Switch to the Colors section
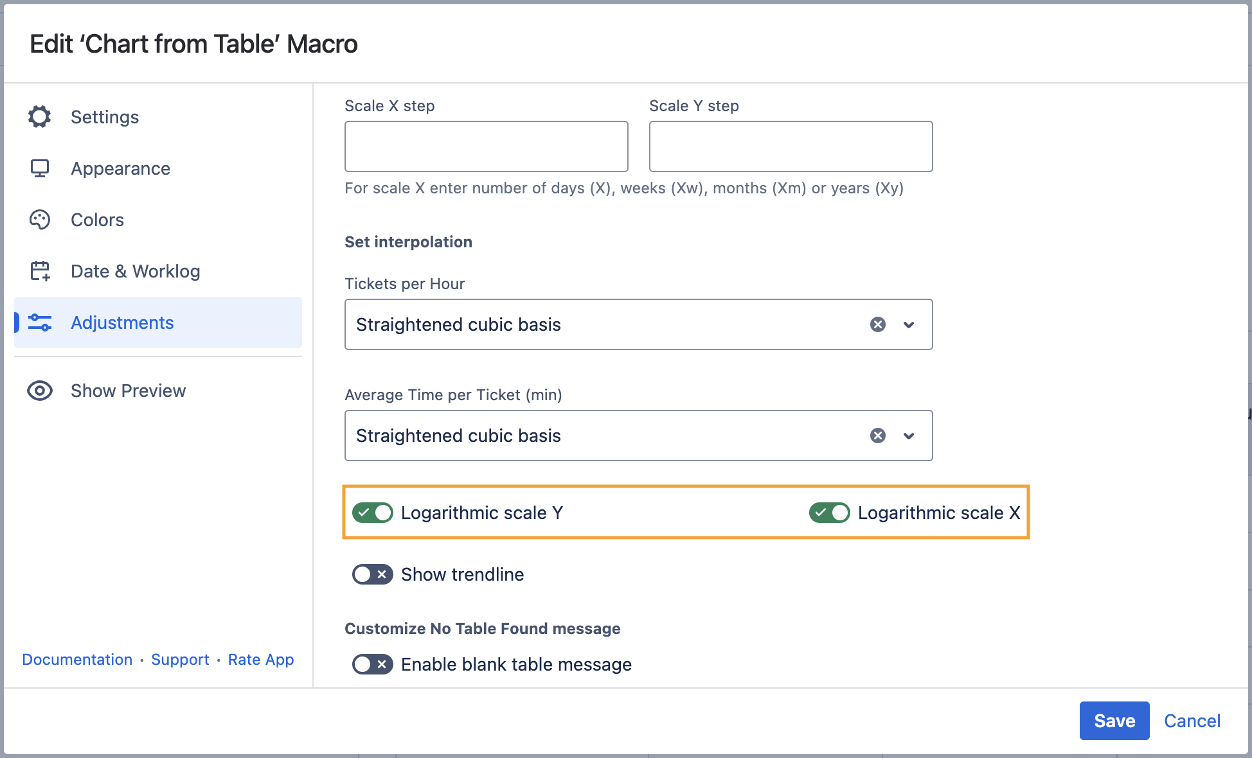 pyautogui.click(x=97, y=220)
